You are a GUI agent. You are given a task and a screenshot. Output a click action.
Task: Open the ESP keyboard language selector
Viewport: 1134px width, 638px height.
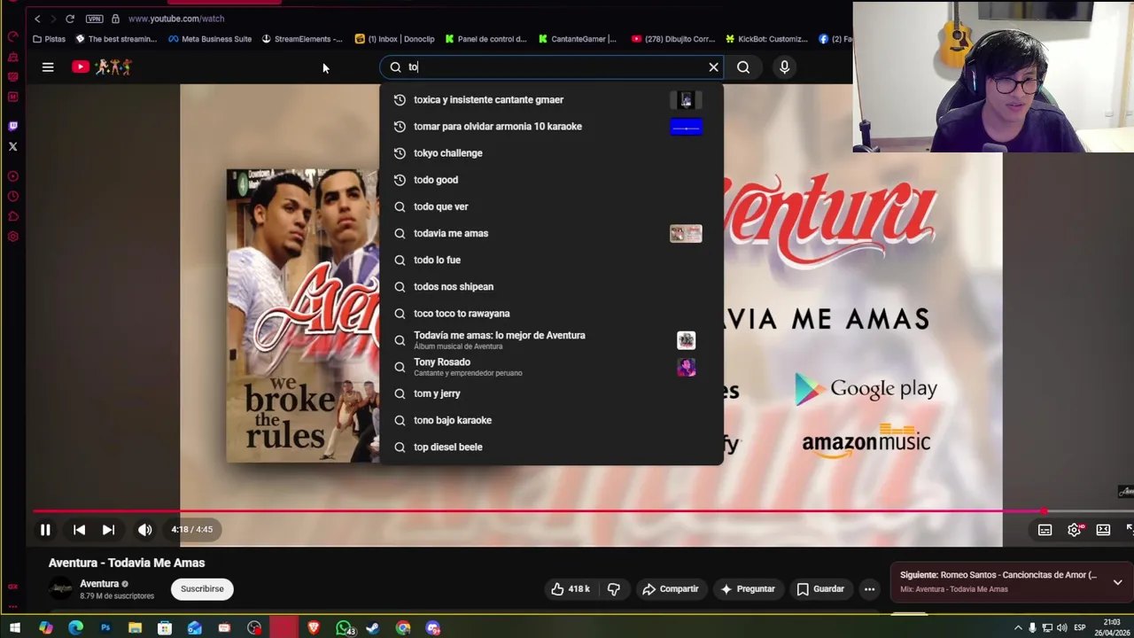[1079, 628]
